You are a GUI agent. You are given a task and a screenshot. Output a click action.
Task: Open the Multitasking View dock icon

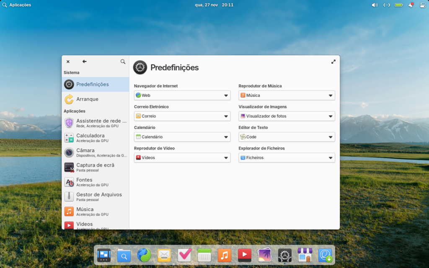104,255
